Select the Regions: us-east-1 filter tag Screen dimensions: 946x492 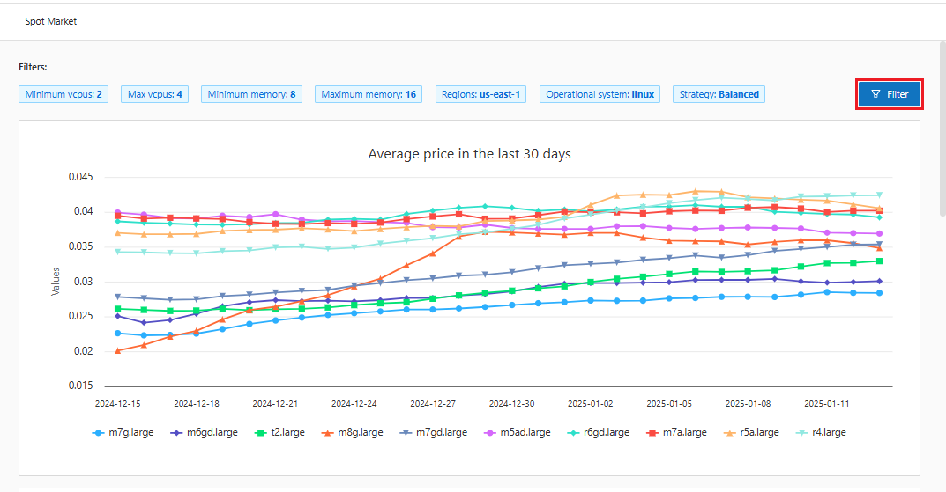tap(480, 94)
